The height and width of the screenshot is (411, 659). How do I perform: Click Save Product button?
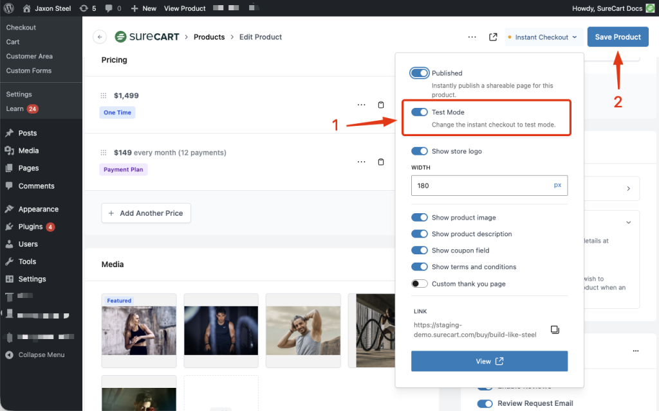click(x=618, y=37)
